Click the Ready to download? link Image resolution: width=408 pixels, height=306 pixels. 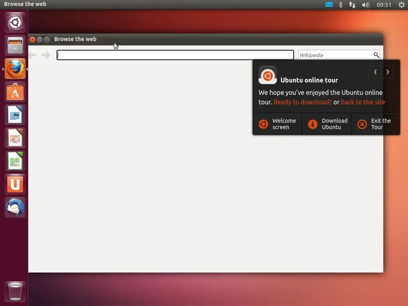tap(303, 102)
